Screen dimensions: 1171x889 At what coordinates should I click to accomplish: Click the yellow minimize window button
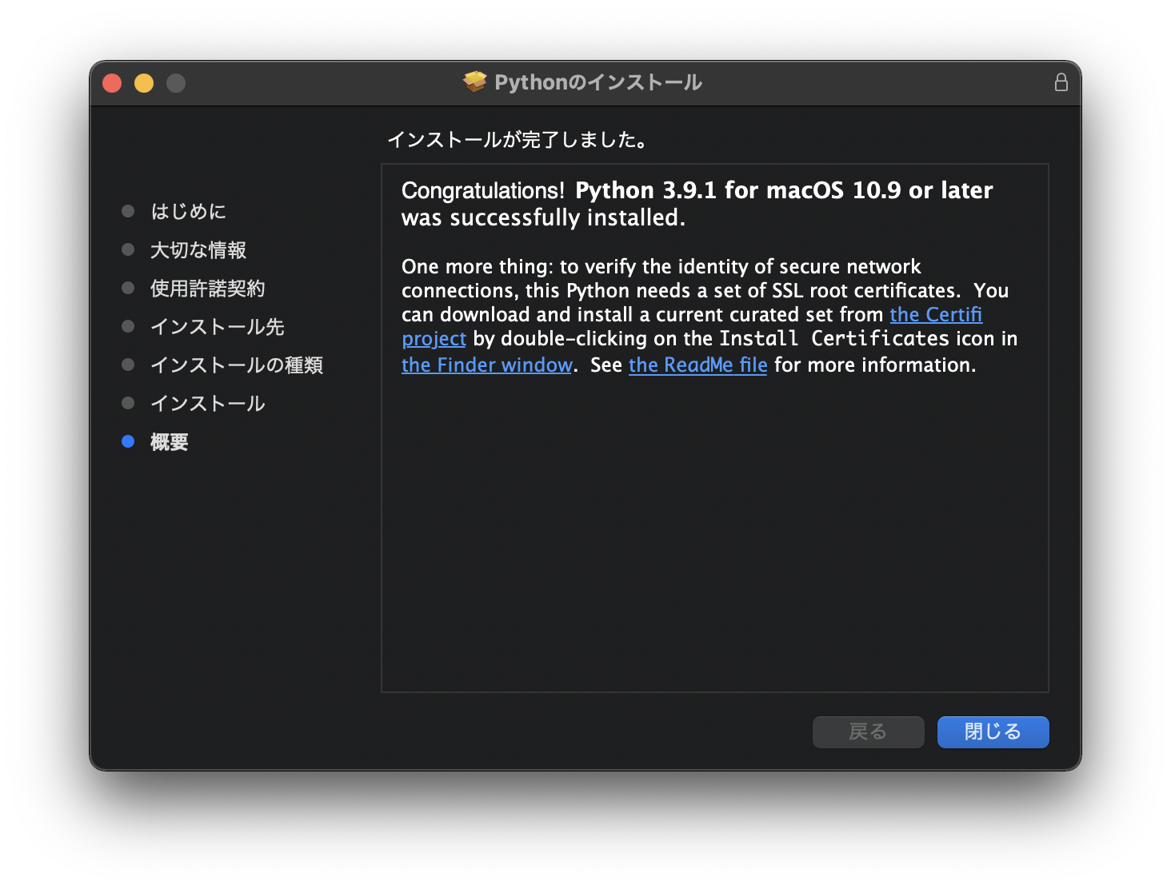[x=144, y=82]
